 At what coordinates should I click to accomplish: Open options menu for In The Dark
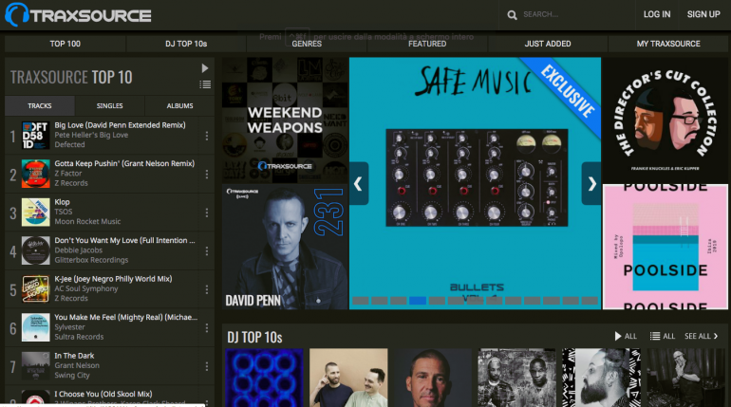point(207,366)
